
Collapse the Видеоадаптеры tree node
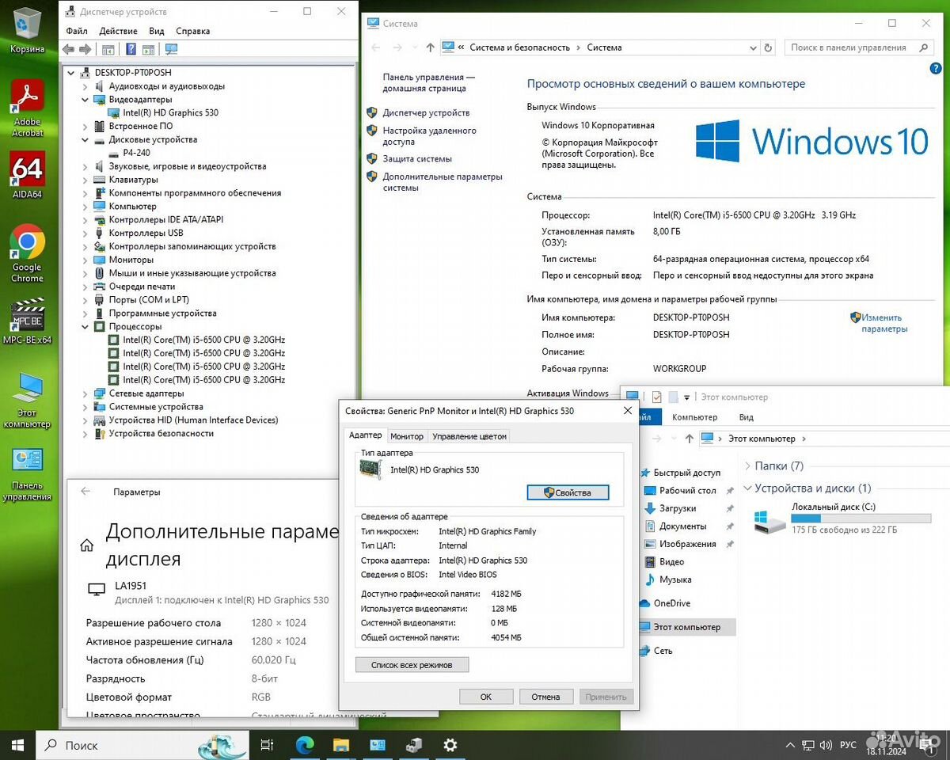point(85,100)
